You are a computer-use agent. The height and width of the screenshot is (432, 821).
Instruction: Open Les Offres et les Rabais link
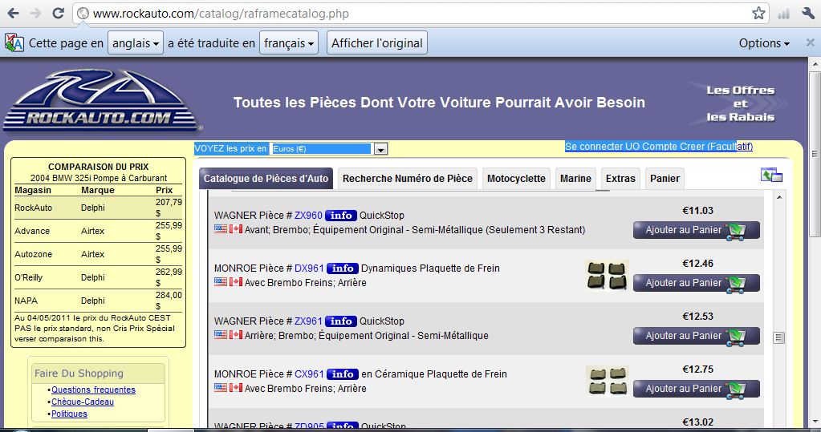pos(740,103)
